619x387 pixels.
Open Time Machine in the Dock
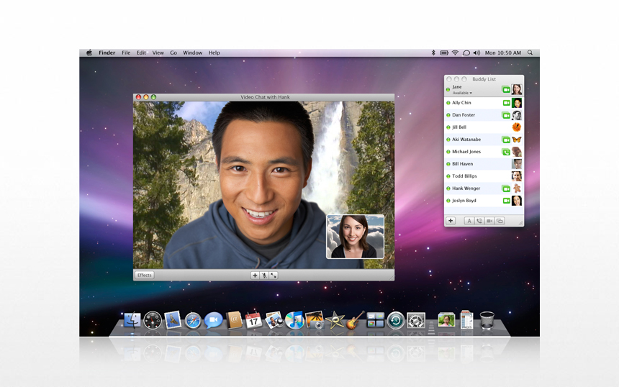(395, 321)
